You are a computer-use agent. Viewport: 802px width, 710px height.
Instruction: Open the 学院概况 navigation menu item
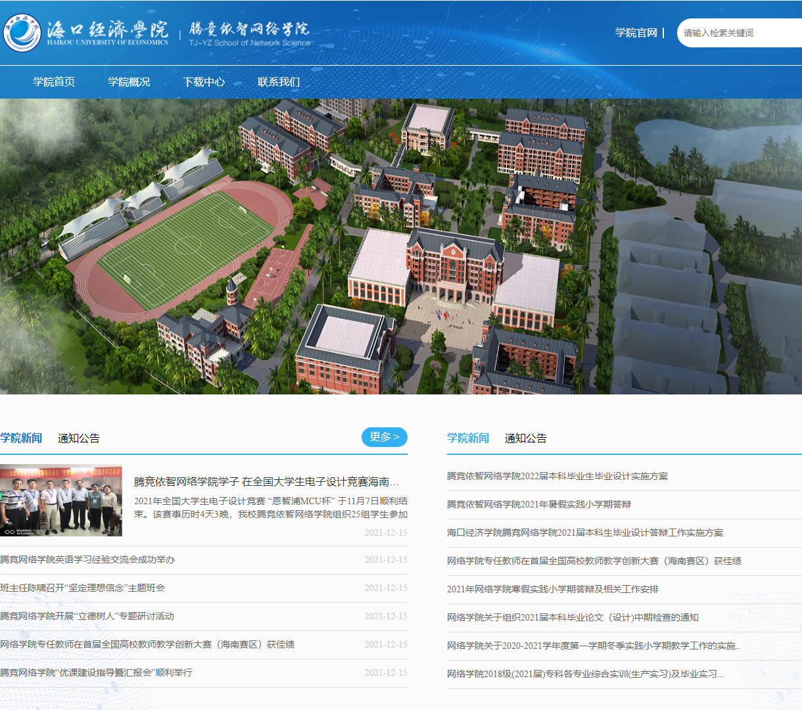129,82
